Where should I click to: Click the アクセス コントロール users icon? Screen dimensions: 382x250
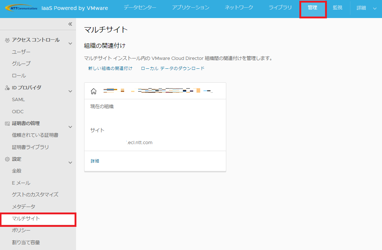click(7, 40)
